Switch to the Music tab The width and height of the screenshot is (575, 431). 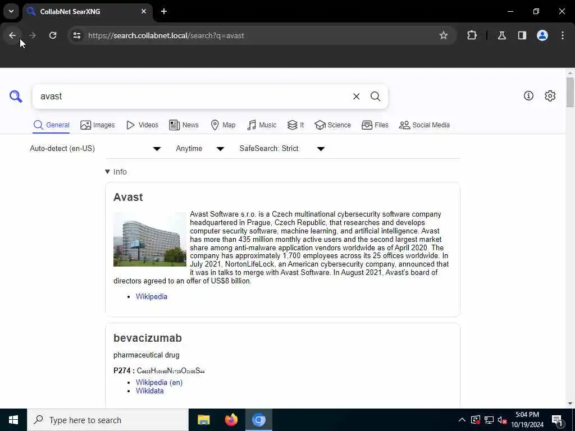click(x=262, y=125)
